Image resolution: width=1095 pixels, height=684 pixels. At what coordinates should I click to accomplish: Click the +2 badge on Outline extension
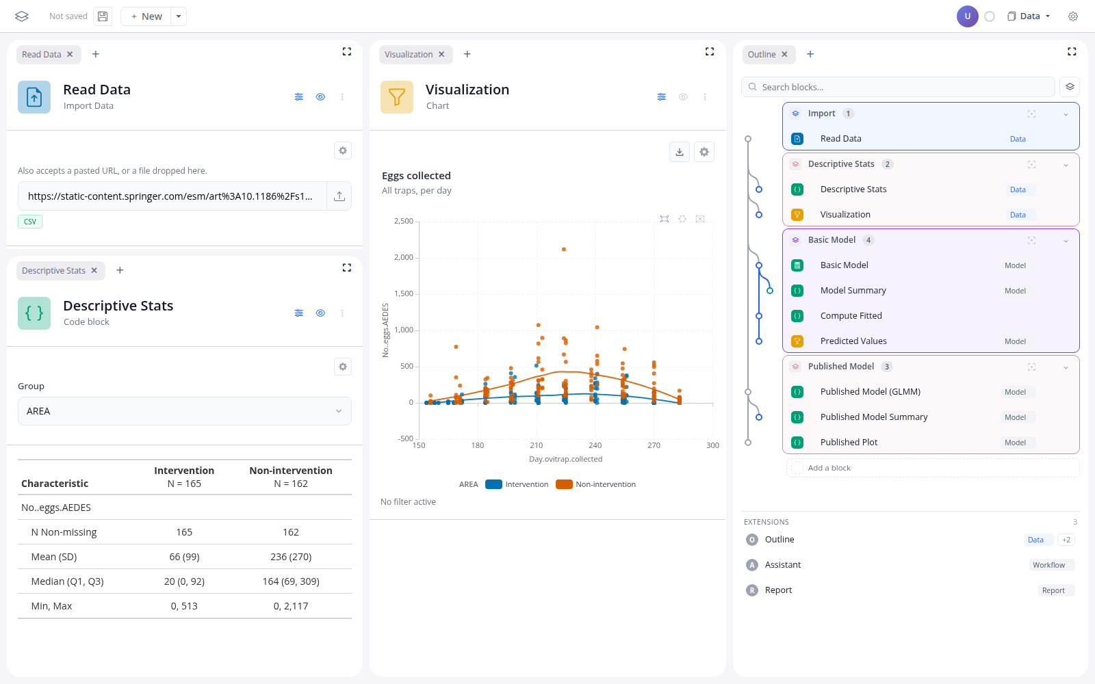(1066, 540)
